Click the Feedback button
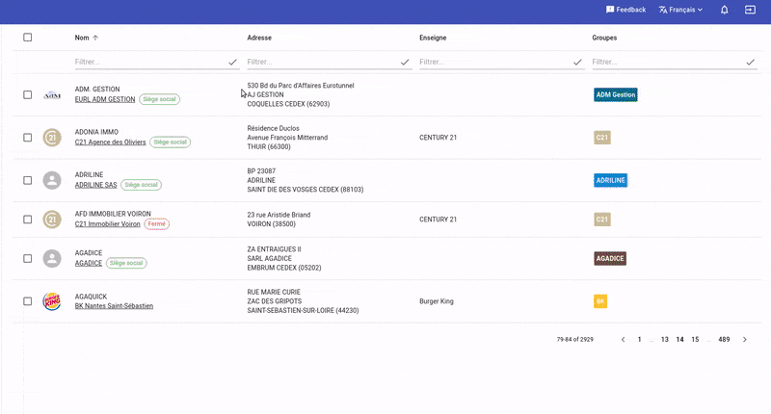Screen dimensions: 771x414 [x=625, y=10]
